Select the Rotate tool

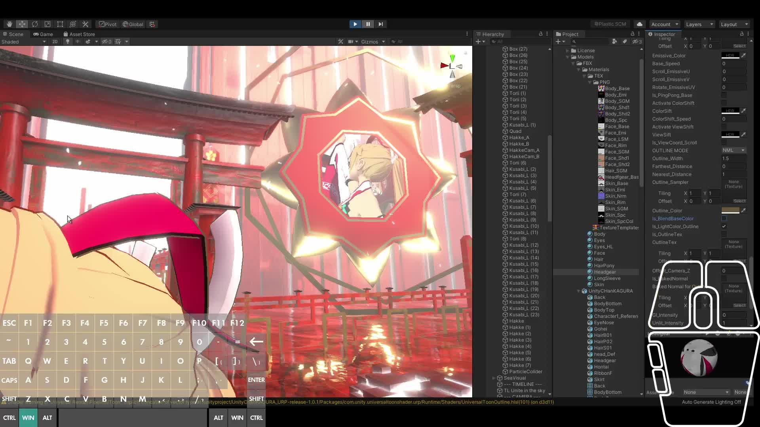point(34,24)
